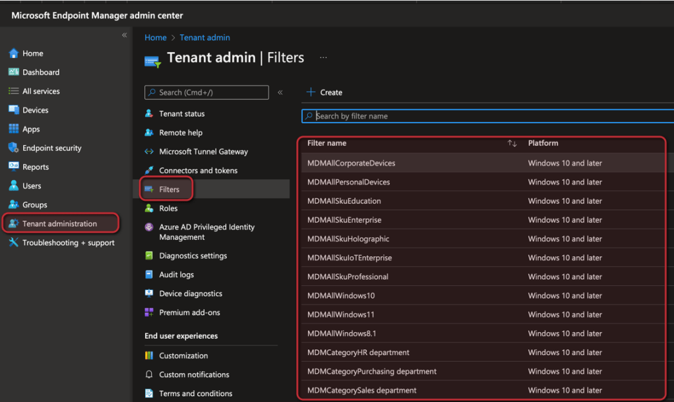
Task: Open Dashboard via its chart icon
Action: coord(13,72)
